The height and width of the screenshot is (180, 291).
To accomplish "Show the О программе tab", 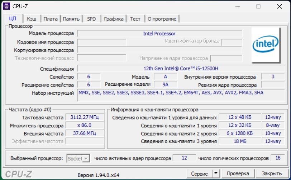I will (x=162, y=19).
